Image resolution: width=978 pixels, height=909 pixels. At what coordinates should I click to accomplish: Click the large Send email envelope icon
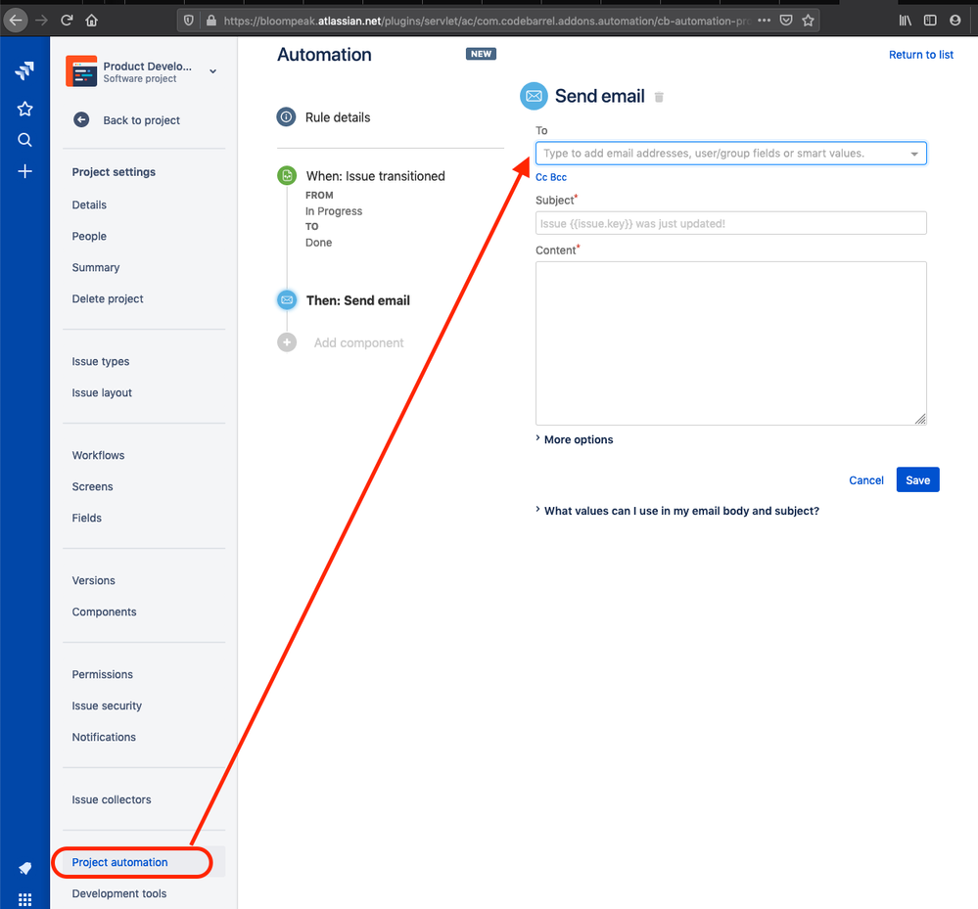click(534, 96)
